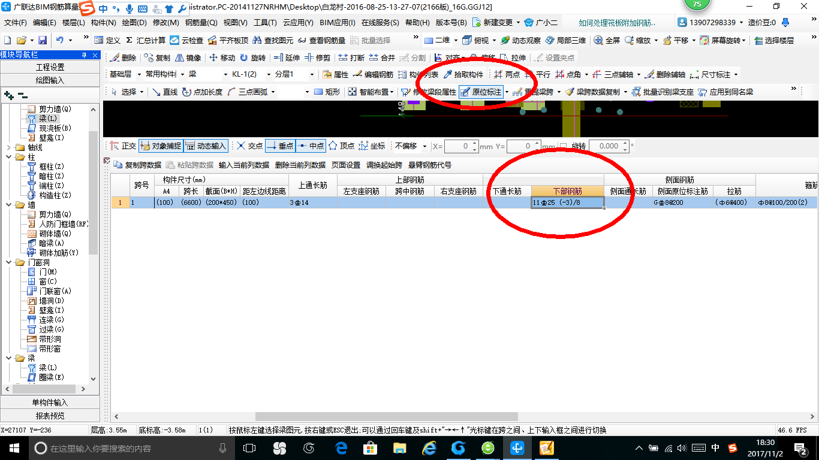Image resolution: width=819 pixels, height=460 pixels.
Task: Toggle 中点 midpoint snap
Action: pos(311,146)
